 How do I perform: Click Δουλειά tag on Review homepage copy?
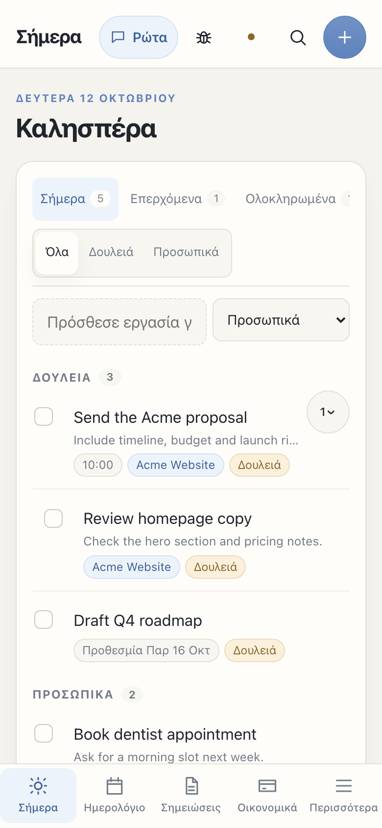(x=215, y=567)
